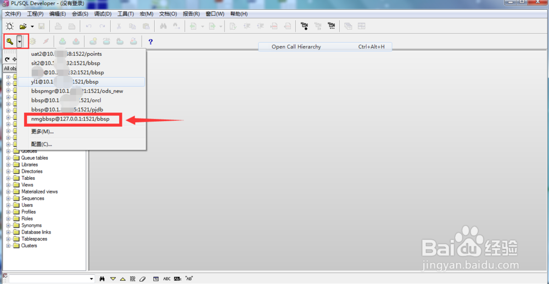
Task: Select the Clusters tree item
Action: pyautogui.click(x=29, y=246)
